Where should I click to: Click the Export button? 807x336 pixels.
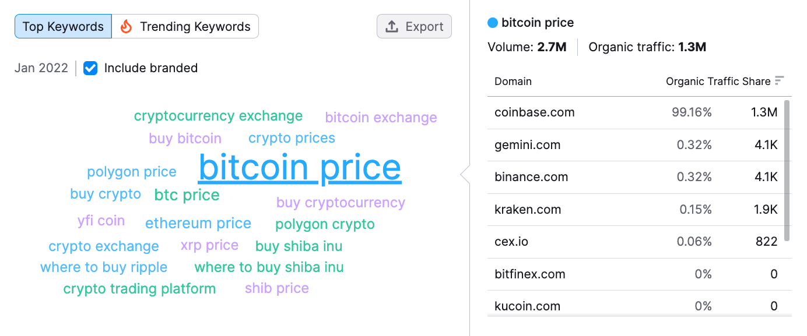coord(414,26)
